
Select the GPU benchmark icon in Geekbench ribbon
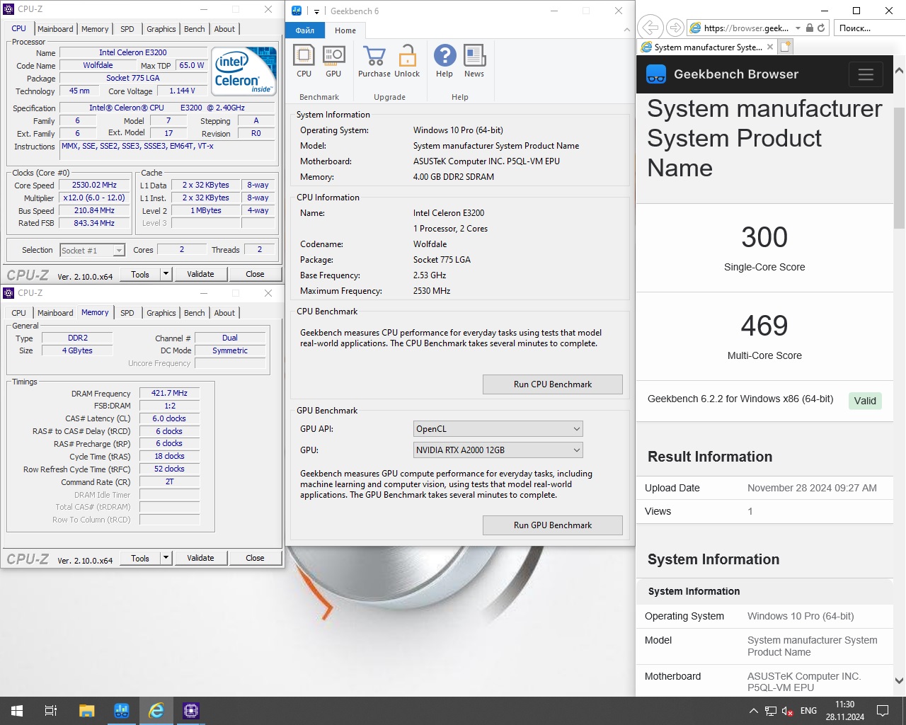pyautogui.click(x=333, y=61)
